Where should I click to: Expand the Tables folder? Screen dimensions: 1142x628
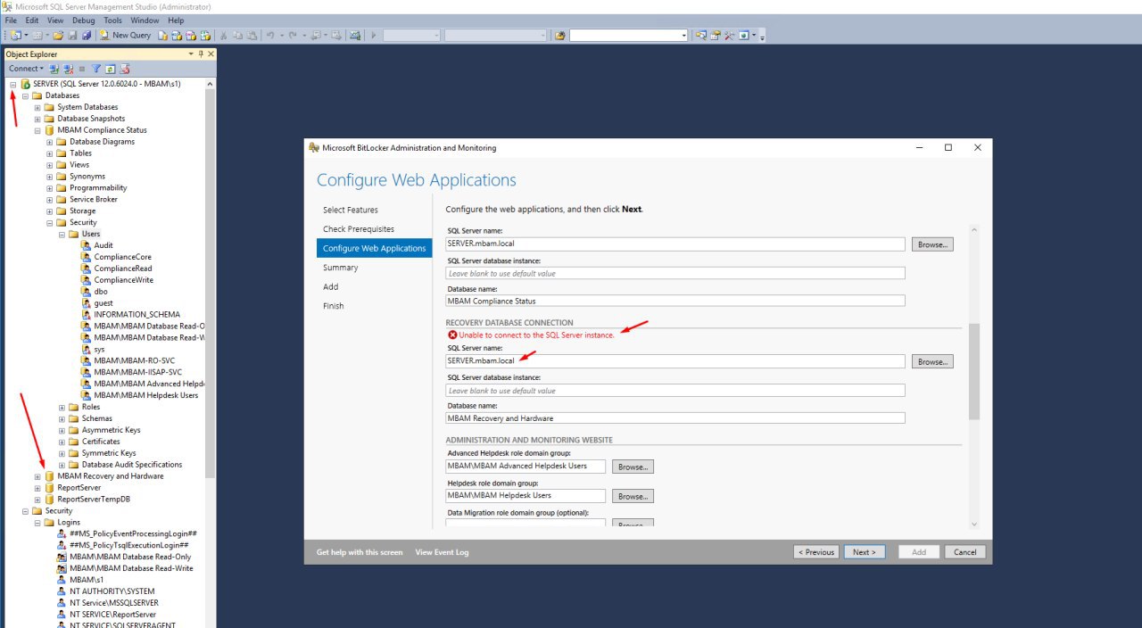point(50,153)
